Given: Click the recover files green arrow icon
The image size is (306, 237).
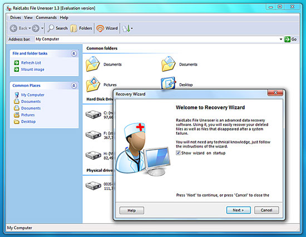Looking at the screenshot, I should pyautogui.click(x=126, y=28).
